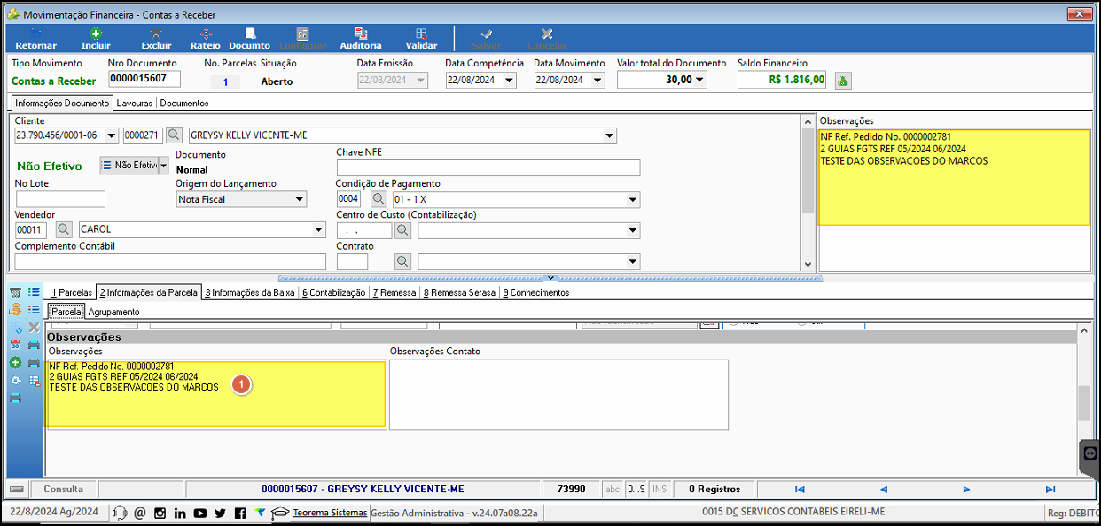Open the 8 Remessa Serasa tab
The width and height of the screenshot is (1101, 526).
460,292
